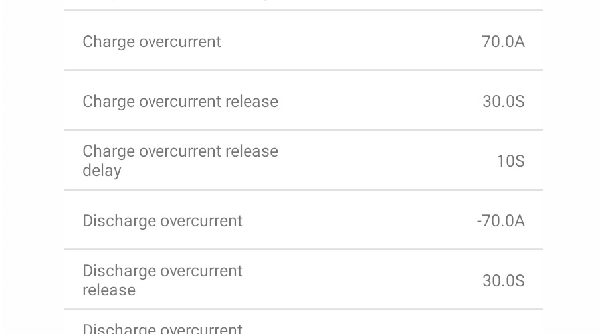Select the partially visible bottom Discharge overcurrent row
The image size is (600, 334).
coord(303,325)
